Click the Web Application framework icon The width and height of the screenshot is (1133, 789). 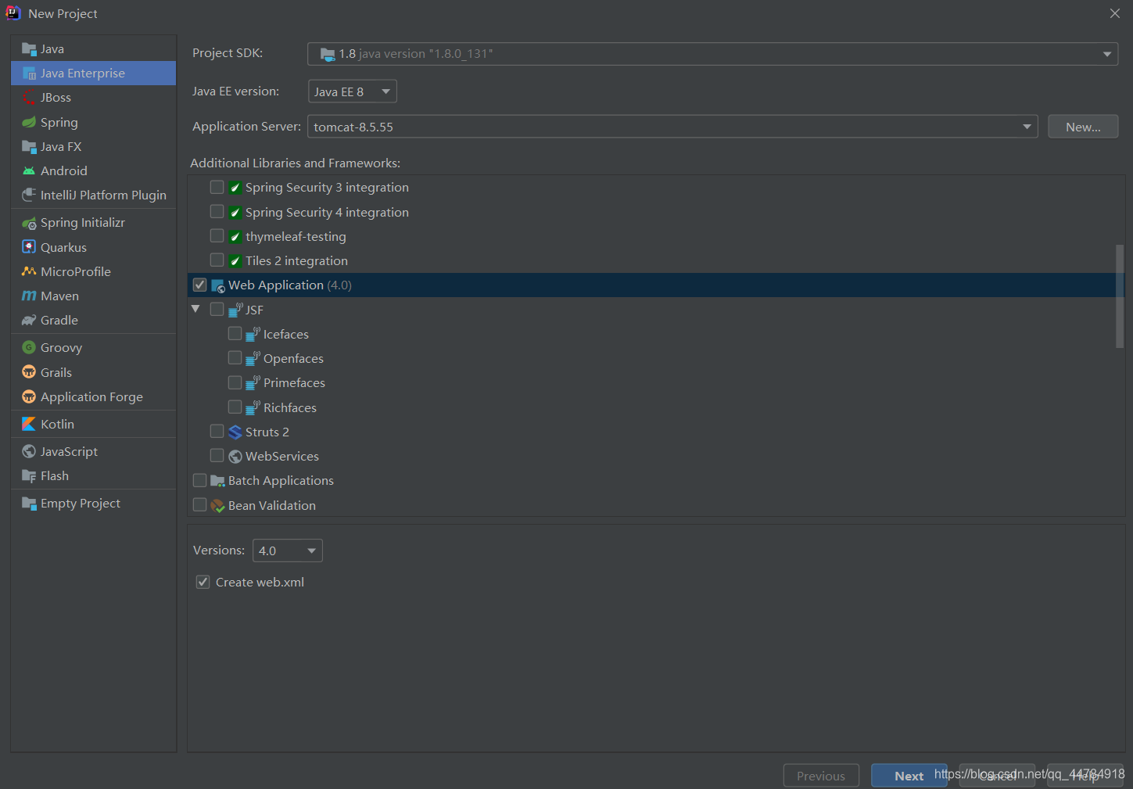point(218,286)
